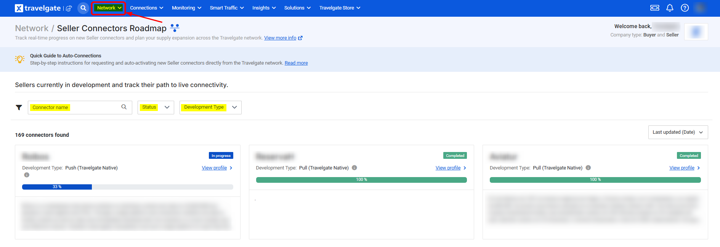The image size is (720, 247).
Task: Click the In progress status badge
Action: [221, 155]
